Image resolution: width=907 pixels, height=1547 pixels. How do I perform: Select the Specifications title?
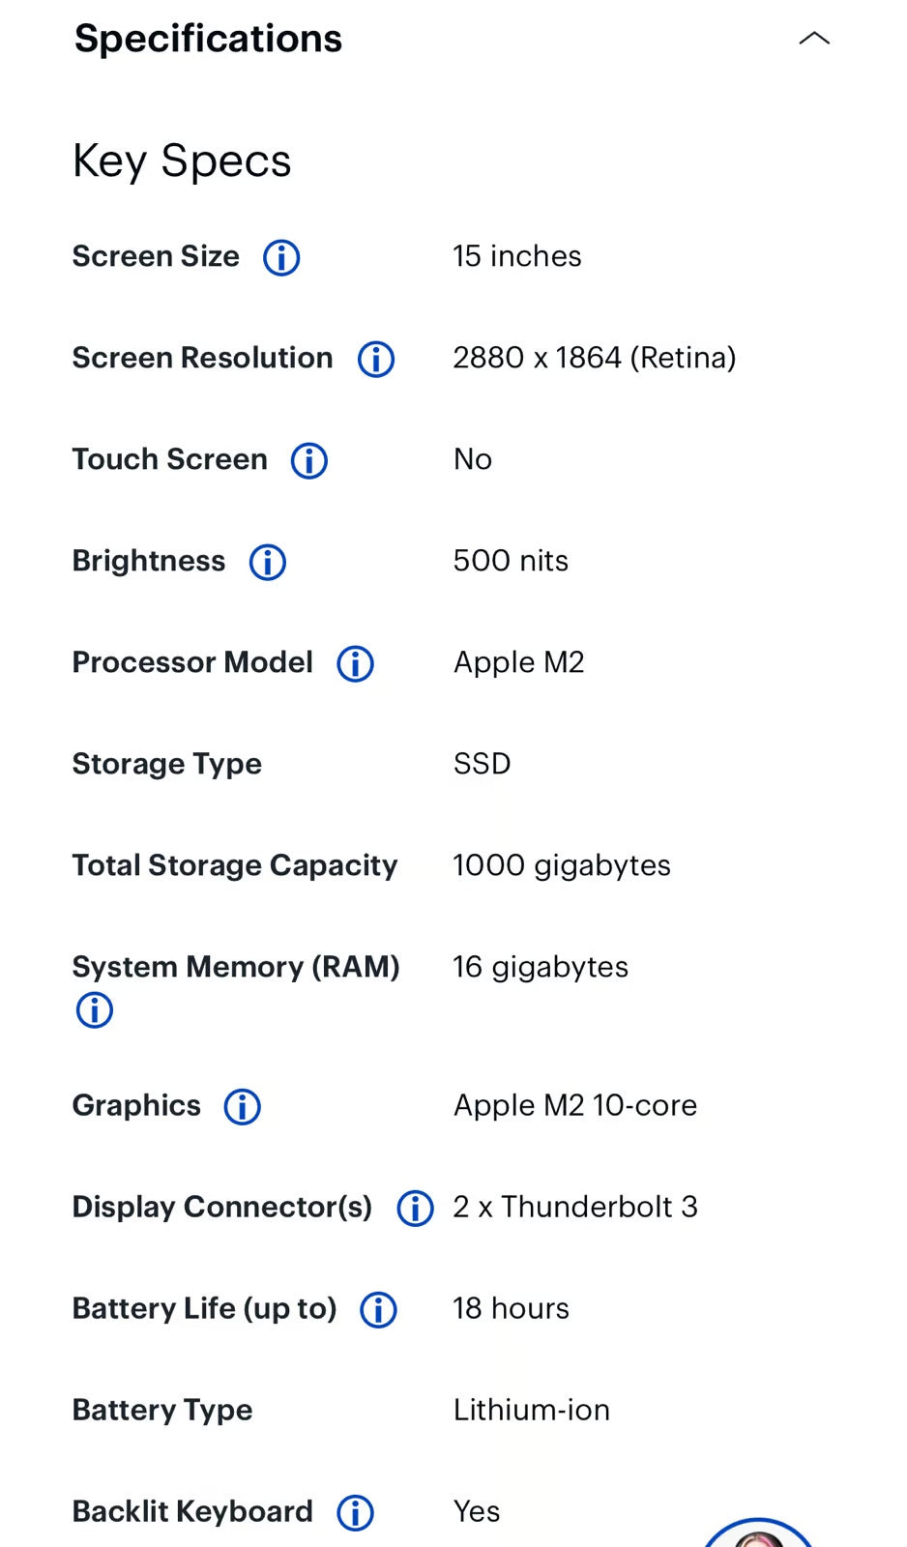click(x=207, y=39)
